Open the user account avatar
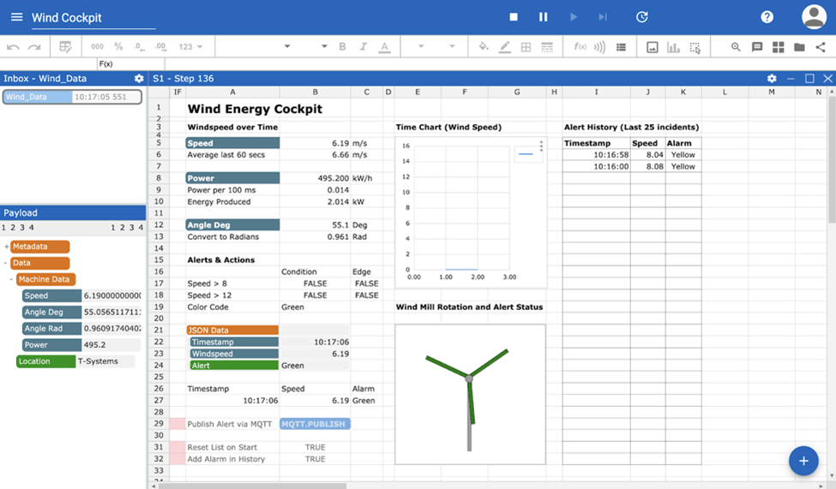The image size is (836, 489). 813,17
